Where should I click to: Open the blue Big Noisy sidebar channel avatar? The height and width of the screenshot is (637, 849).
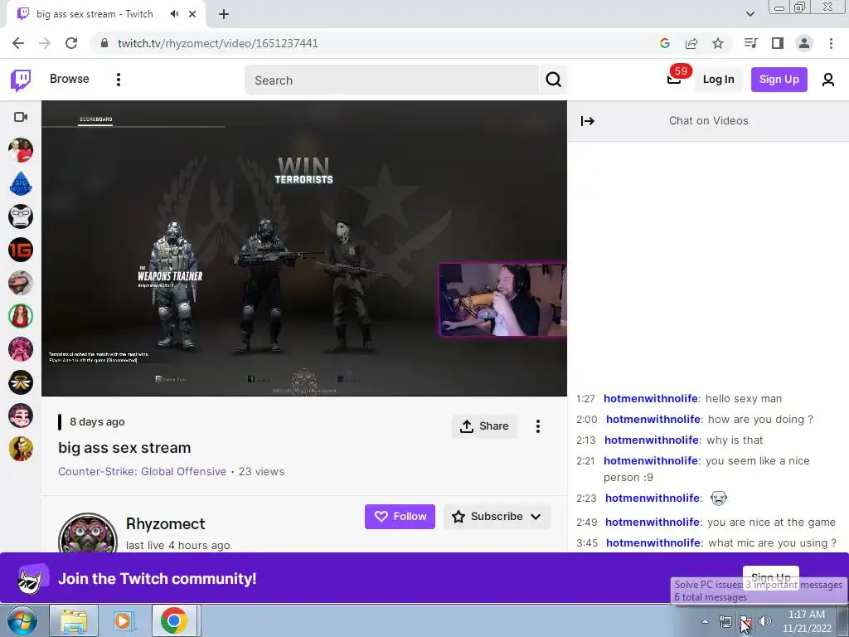coord(21,183)
